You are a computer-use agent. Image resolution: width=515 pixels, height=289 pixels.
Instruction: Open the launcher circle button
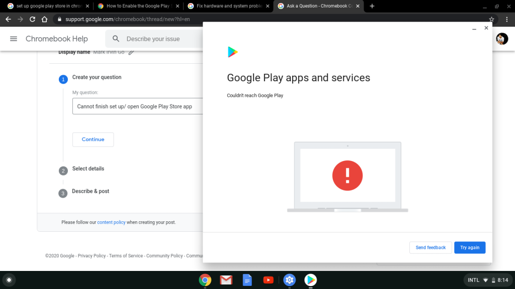pyautogui.click(x=9, y=280)
